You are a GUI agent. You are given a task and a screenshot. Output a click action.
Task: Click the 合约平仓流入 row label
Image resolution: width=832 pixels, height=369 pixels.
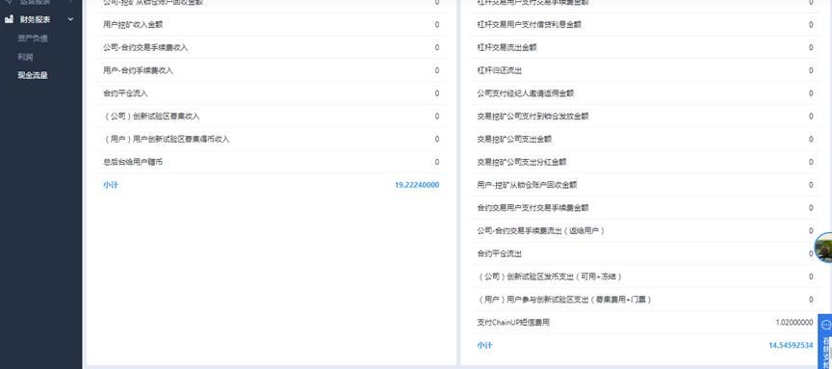[x=125, y=93]
